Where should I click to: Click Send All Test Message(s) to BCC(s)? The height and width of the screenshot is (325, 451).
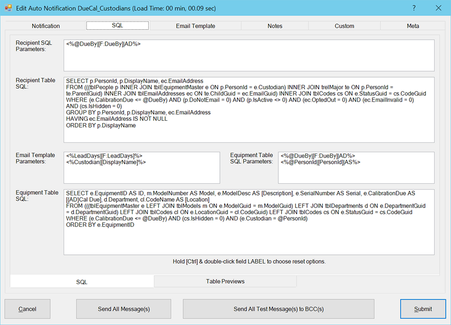coord(278,309)
